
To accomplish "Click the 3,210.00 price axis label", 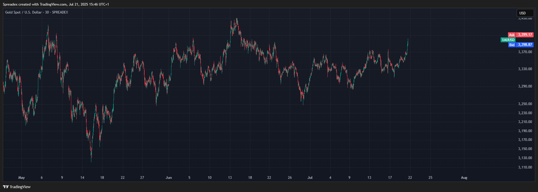I will click(x=525, y=122).
